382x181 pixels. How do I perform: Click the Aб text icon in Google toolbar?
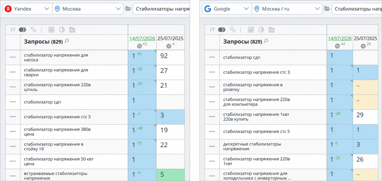click(272, 30)
